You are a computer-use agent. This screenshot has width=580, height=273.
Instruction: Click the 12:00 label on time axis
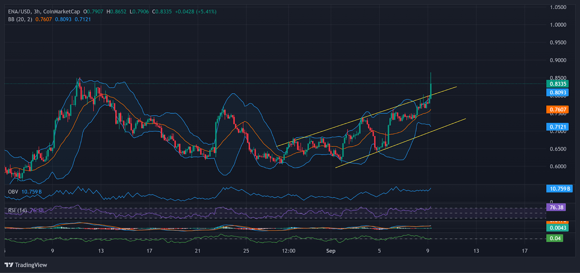289,251
